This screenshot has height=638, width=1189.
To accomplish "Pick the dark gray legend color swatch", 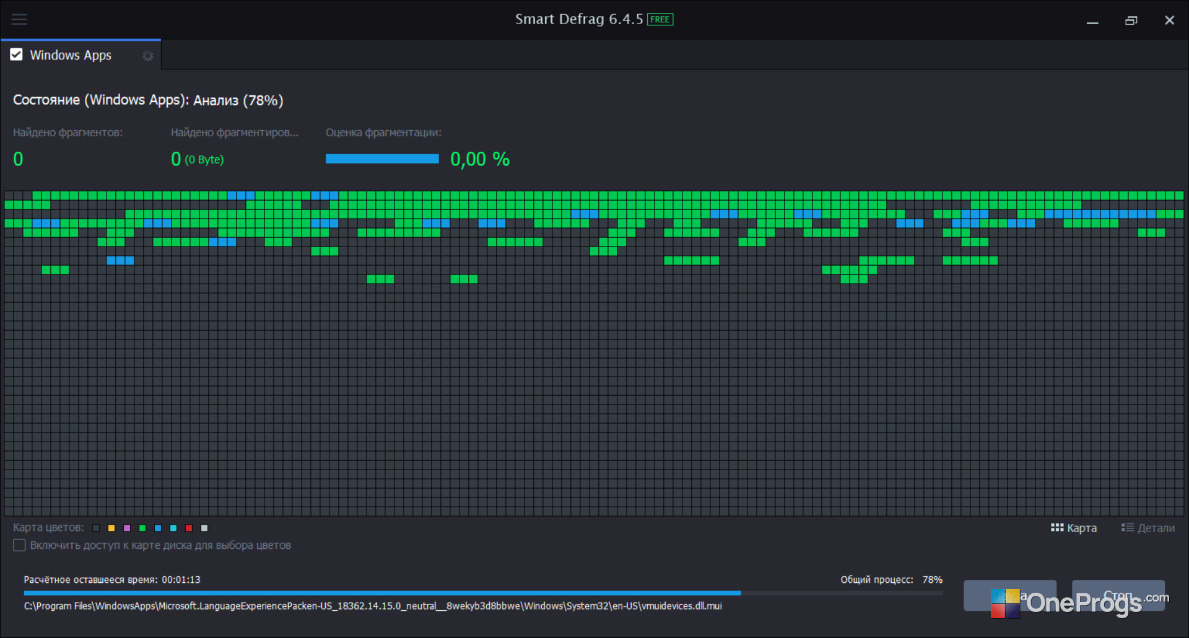I will click(x=96, y=528).
